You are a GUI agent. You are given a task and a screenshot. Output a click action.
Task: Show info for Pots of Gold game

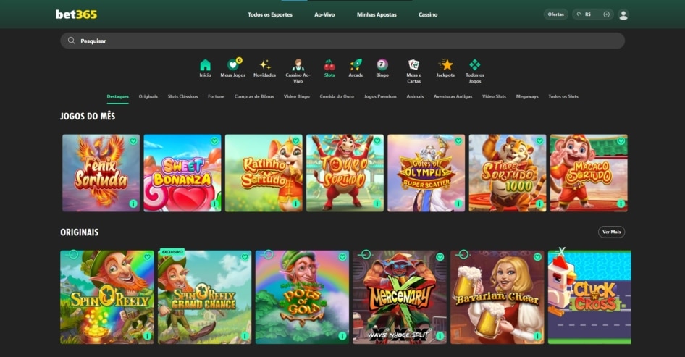click(342, 335)
